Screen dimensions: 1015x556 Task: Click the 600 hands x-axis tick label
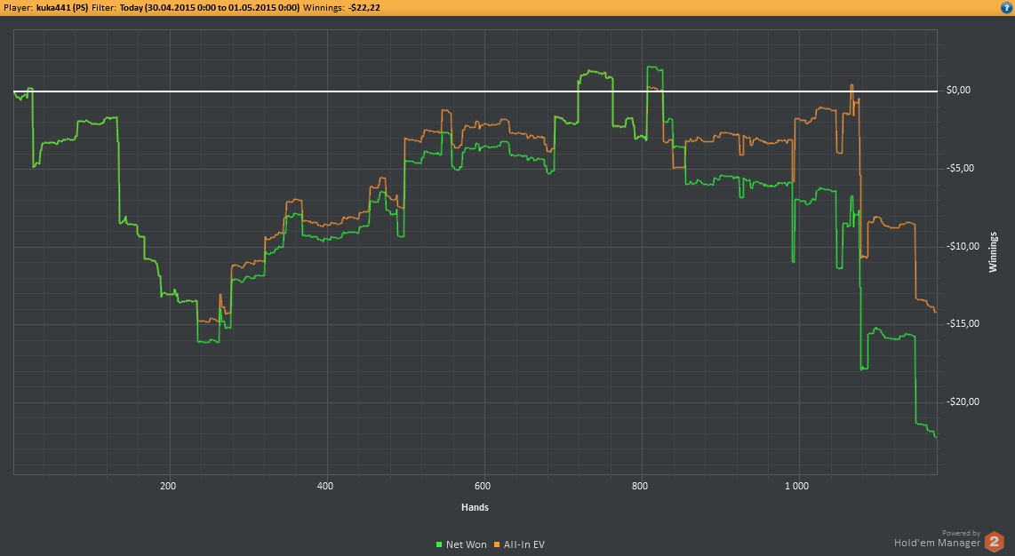[x=483, y=487]
